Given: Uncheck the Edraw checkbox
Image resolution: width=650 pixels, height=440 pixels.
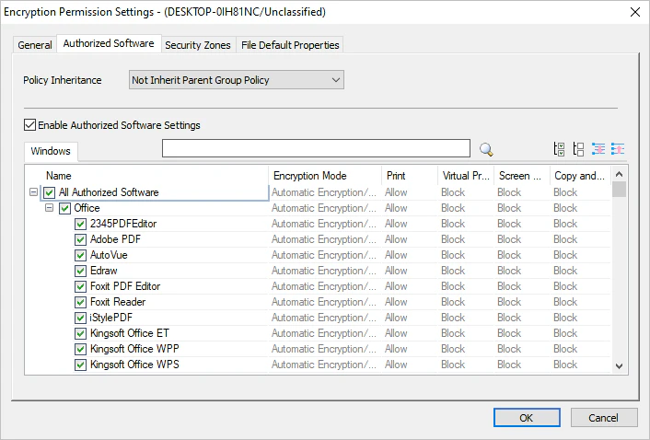Looking at the screenshot, I should click(80, 271).
